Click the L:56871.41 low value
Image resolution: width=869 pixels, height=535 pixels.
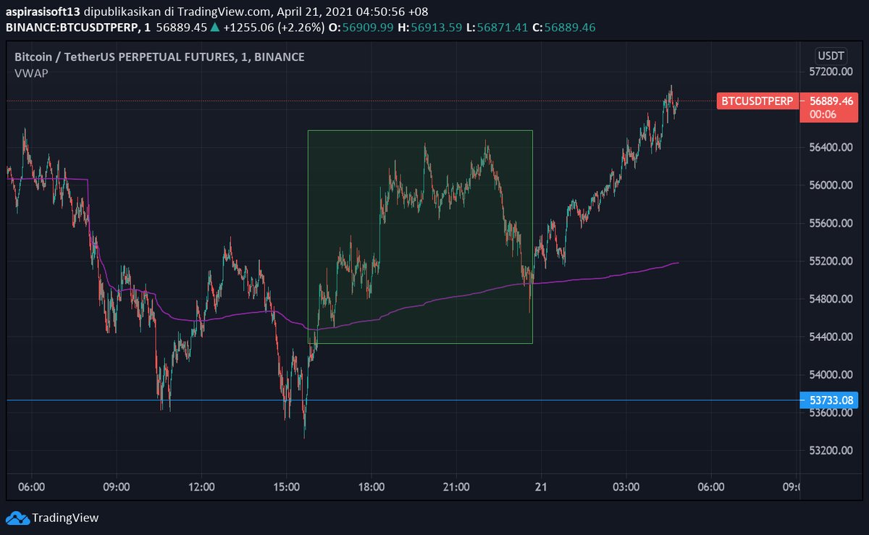(x=499, y=28)
